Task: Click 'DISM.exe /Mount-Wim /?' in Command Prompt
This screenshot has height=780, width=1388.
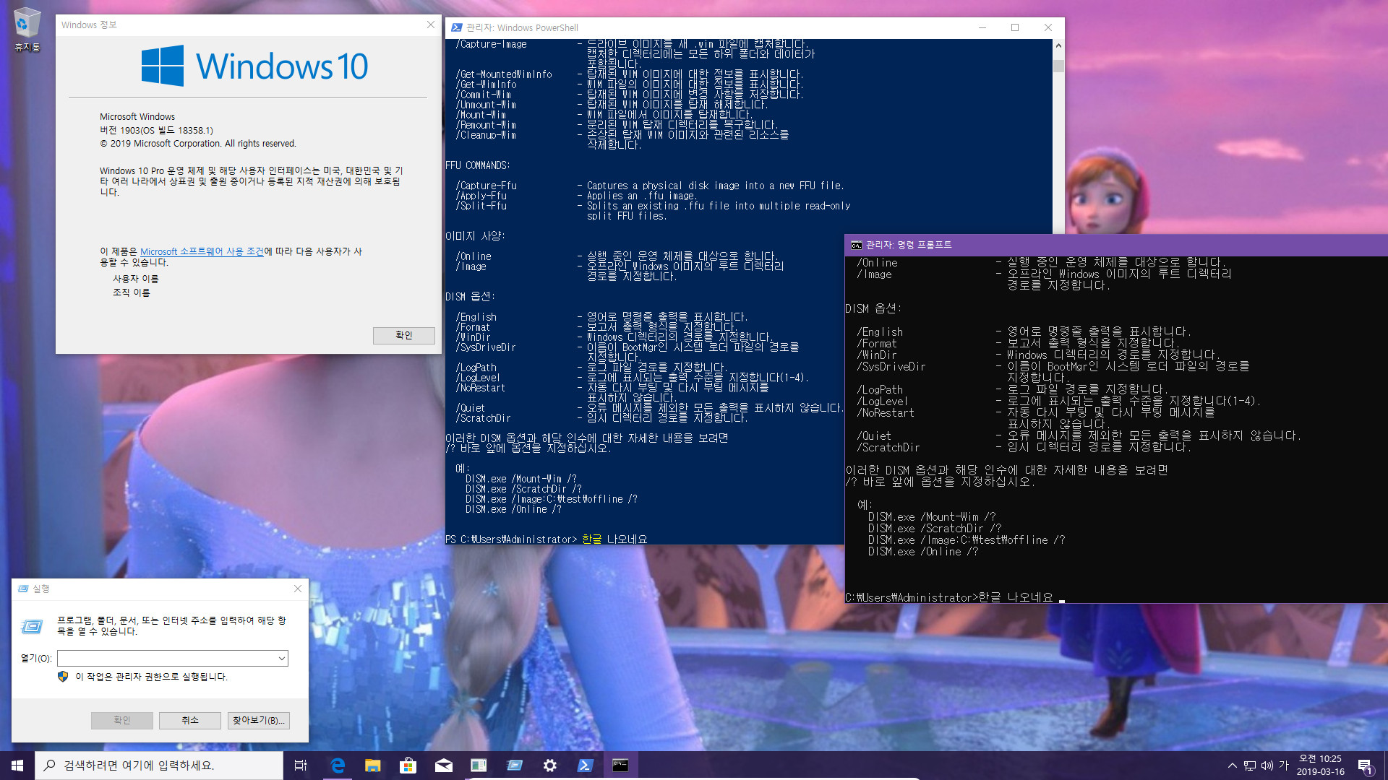Action: point(932,517)
